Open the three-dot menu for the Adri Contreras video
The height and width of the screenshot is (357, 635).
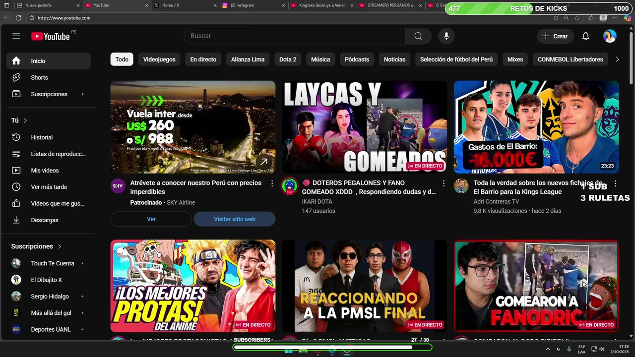point(615,183)
